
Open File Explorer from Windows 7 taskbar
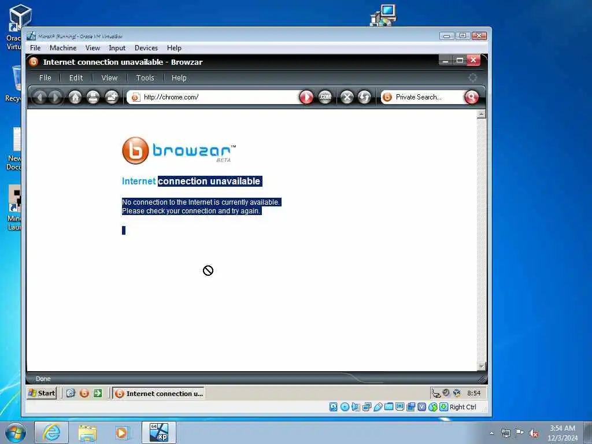[x=87, y=432]
